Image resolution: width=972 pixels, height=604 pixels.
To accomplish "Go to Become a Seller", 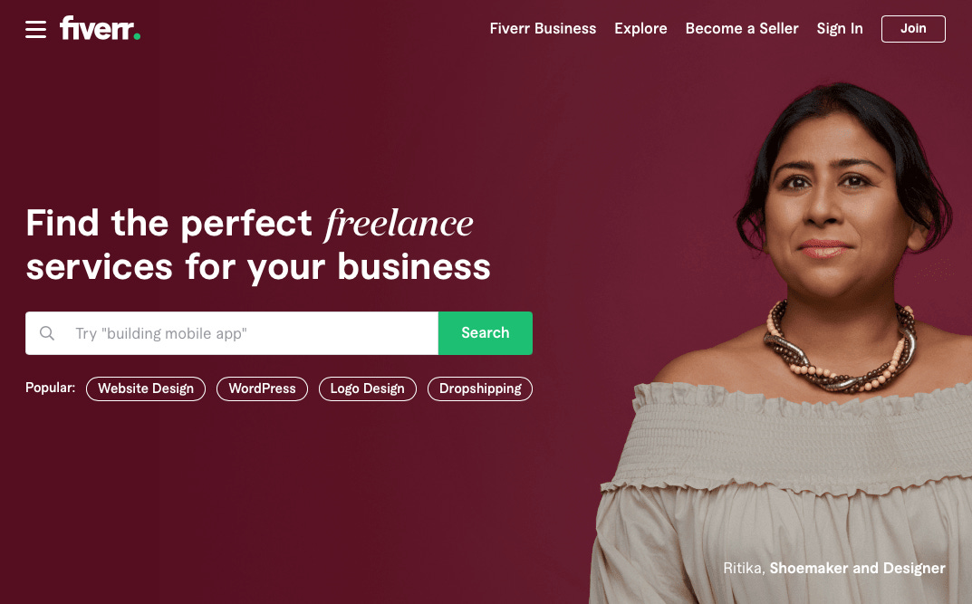I will [x=742, y=28].
